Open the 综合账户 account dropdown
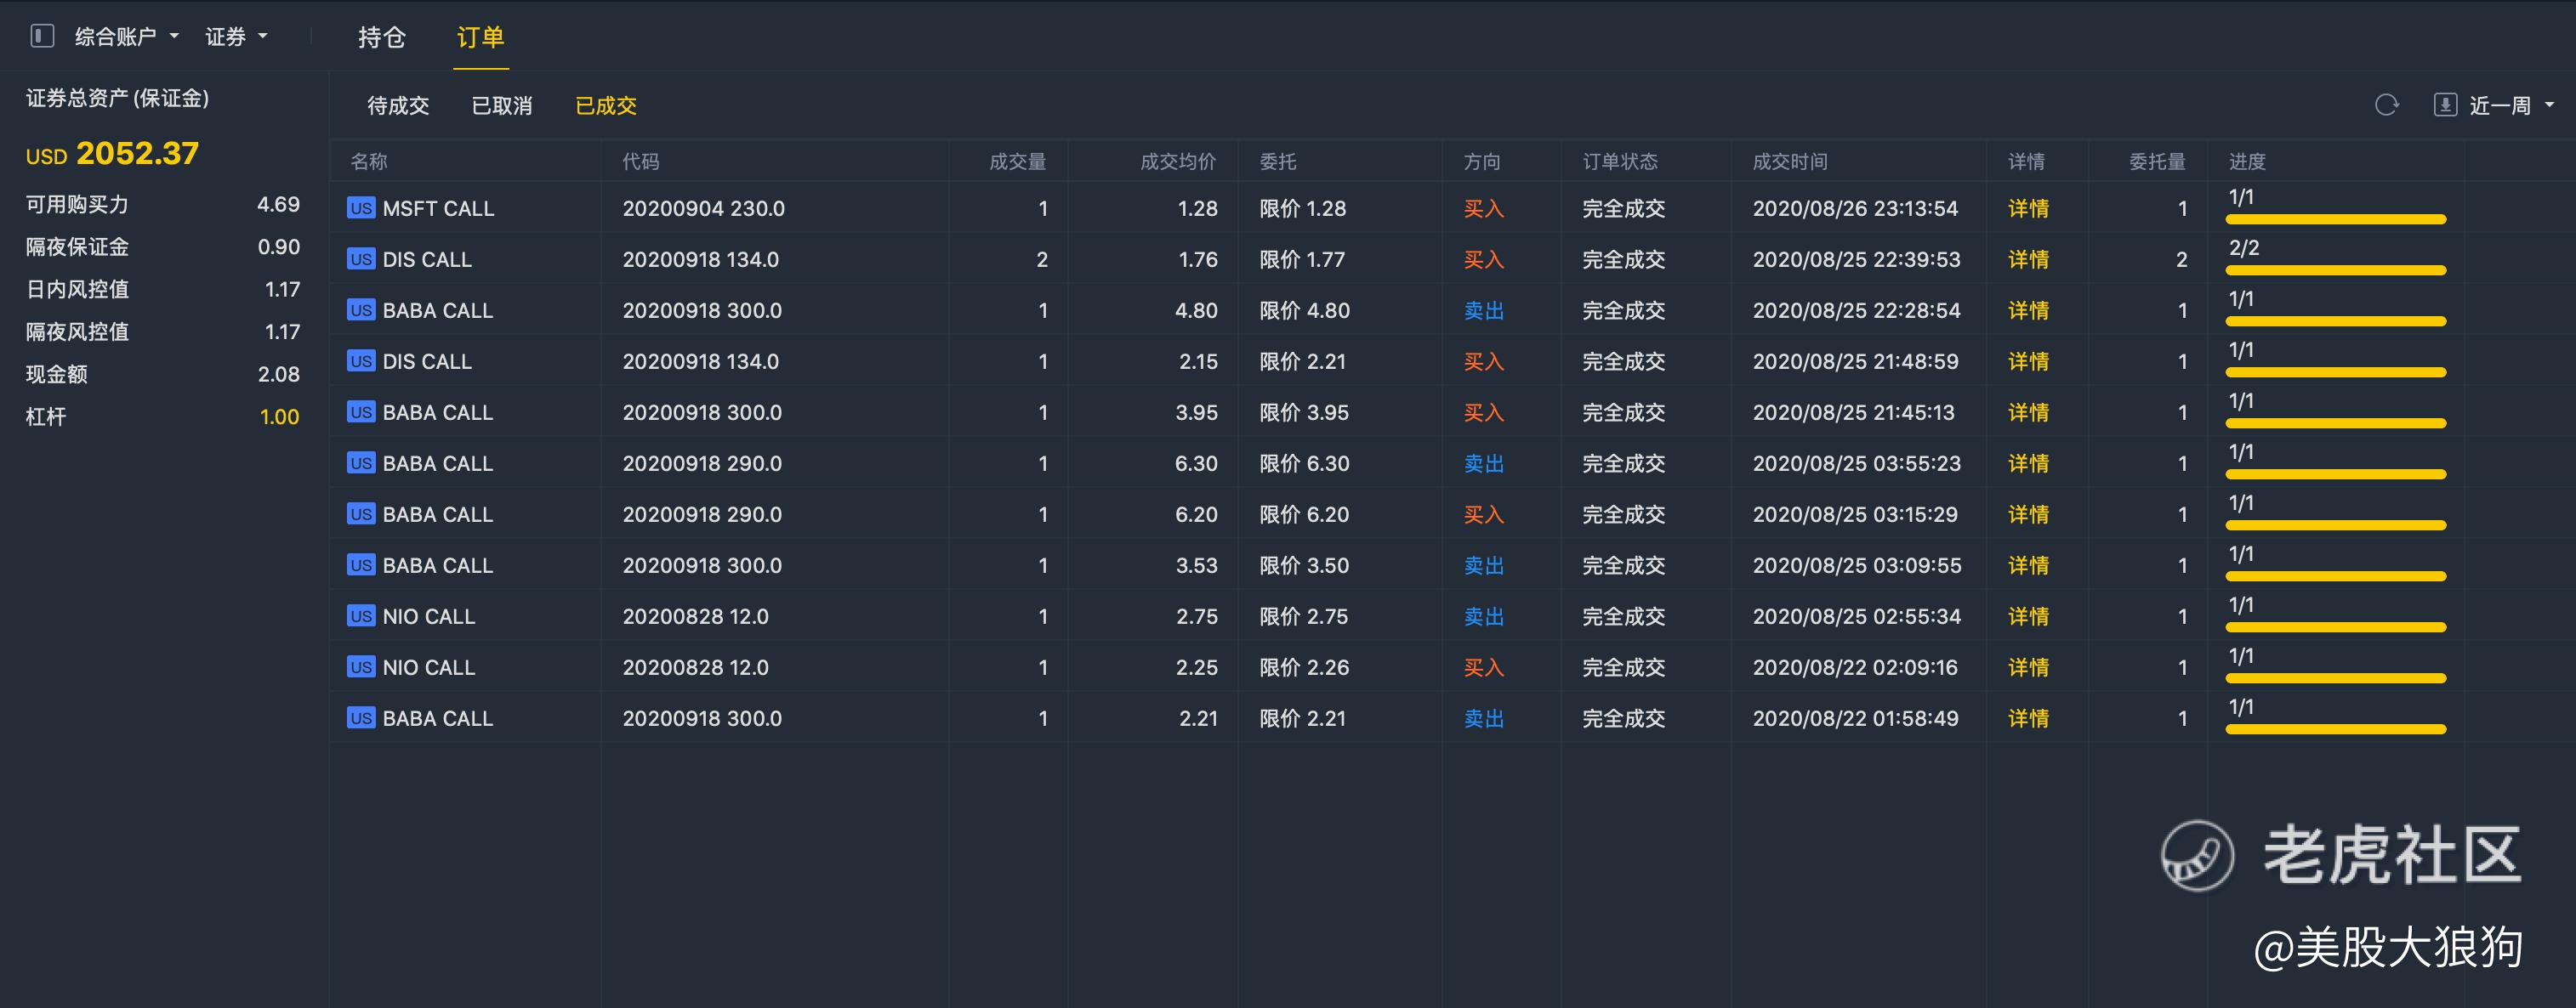 pos(126,37)
